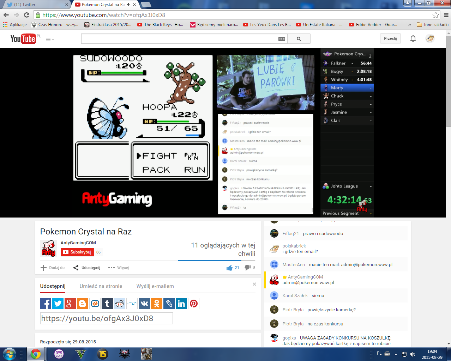
Task: Click the VK share icon
Action: (x=144, y=304)
